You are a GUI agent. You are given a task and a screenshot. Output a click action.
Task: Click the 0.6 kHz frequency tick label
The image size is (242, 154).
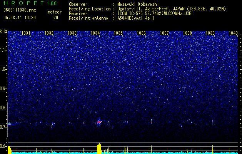point(3,146)
